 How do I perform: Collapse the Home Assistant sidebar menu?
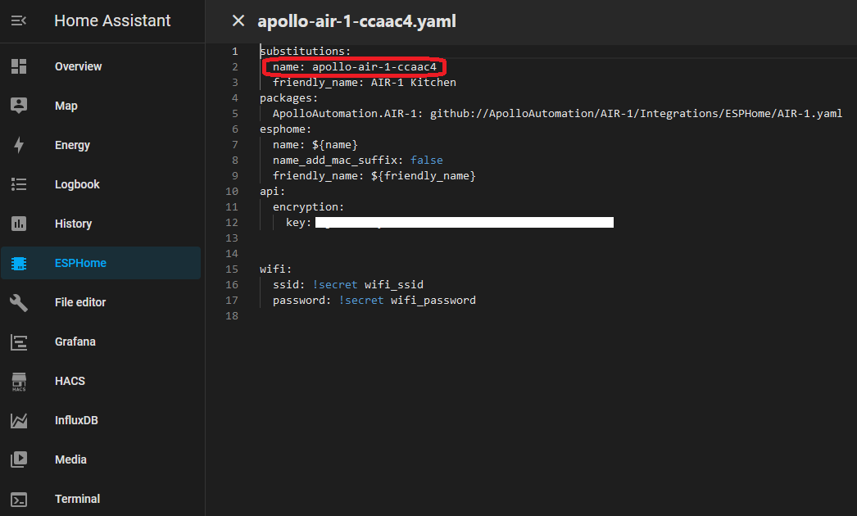[x=19, y=21]
